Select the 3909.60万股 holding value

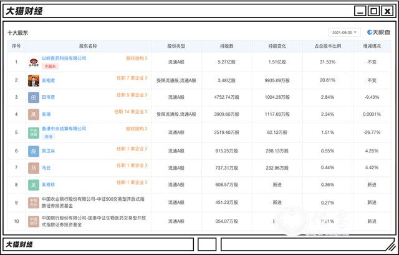point(226,114)
